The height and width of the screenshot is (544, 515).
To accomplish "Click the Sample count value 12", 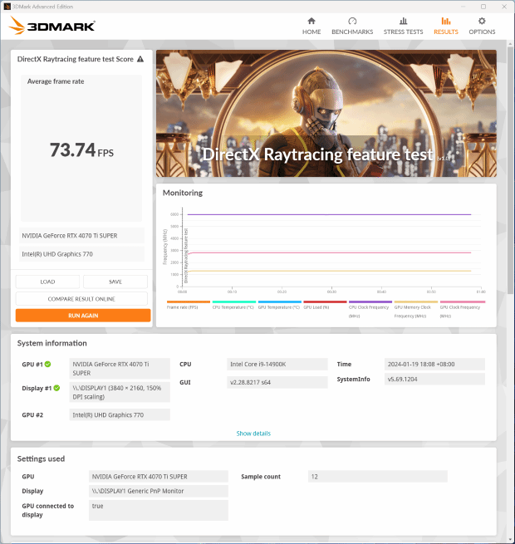I will tap(378, 477).
